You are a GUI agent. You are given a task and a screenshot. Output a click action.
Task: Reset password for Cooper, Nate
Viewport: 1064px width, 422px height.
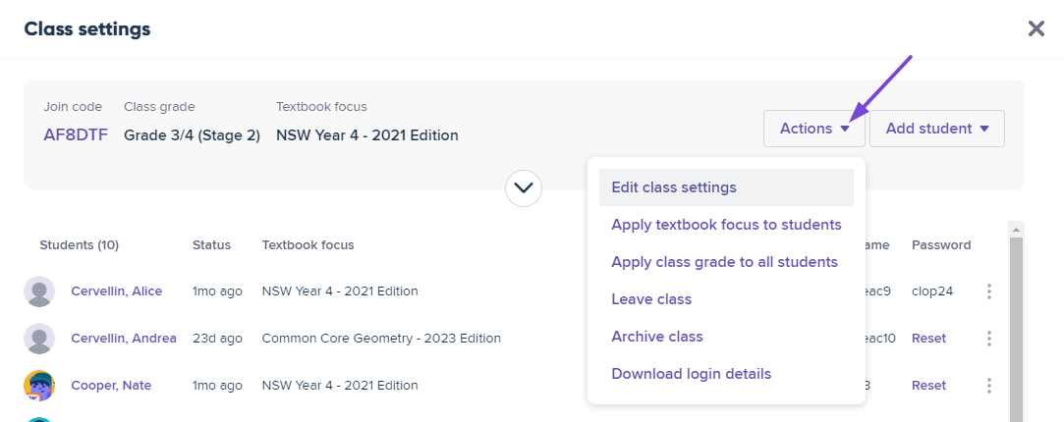click(x=929, y=386)
